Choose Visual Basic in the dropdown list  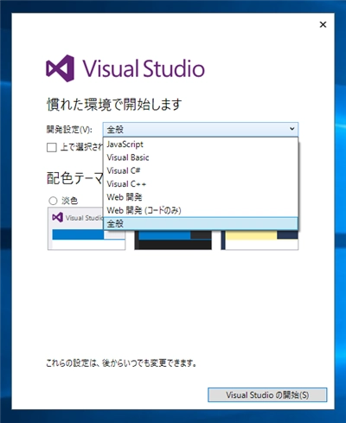pos(201,157)
